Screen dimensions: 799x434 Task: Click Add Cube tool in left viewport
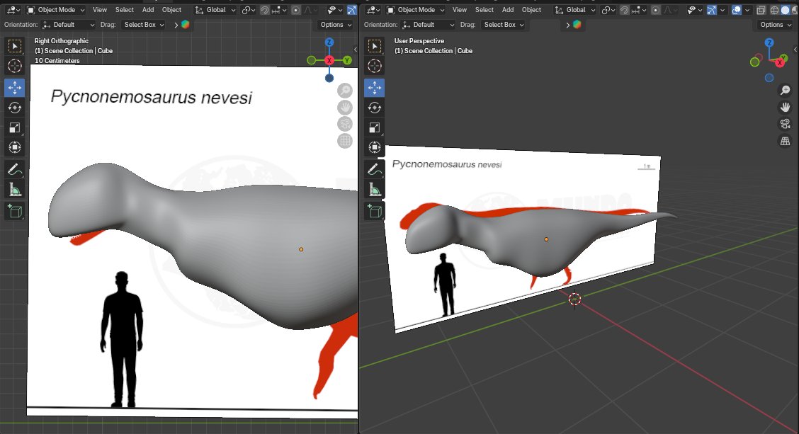pyautogui.click(x=14, y=210)
